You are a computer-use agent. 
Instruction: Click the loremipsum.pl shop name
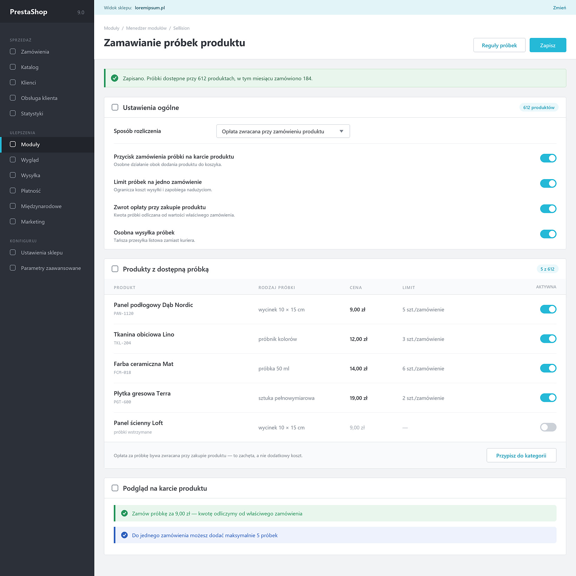point(150,8)
